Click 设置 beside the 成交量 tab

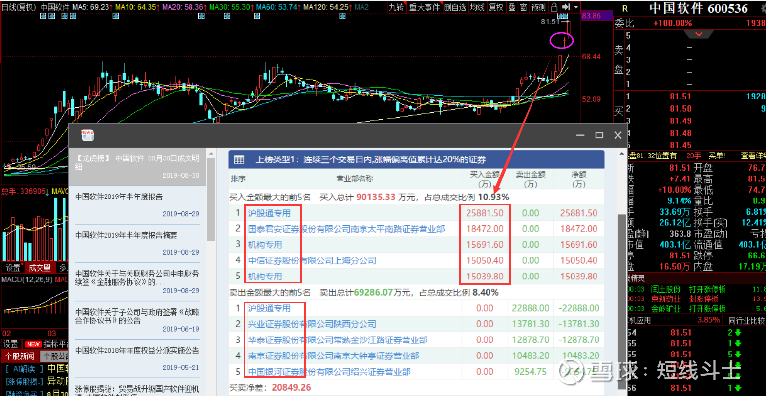13,268
